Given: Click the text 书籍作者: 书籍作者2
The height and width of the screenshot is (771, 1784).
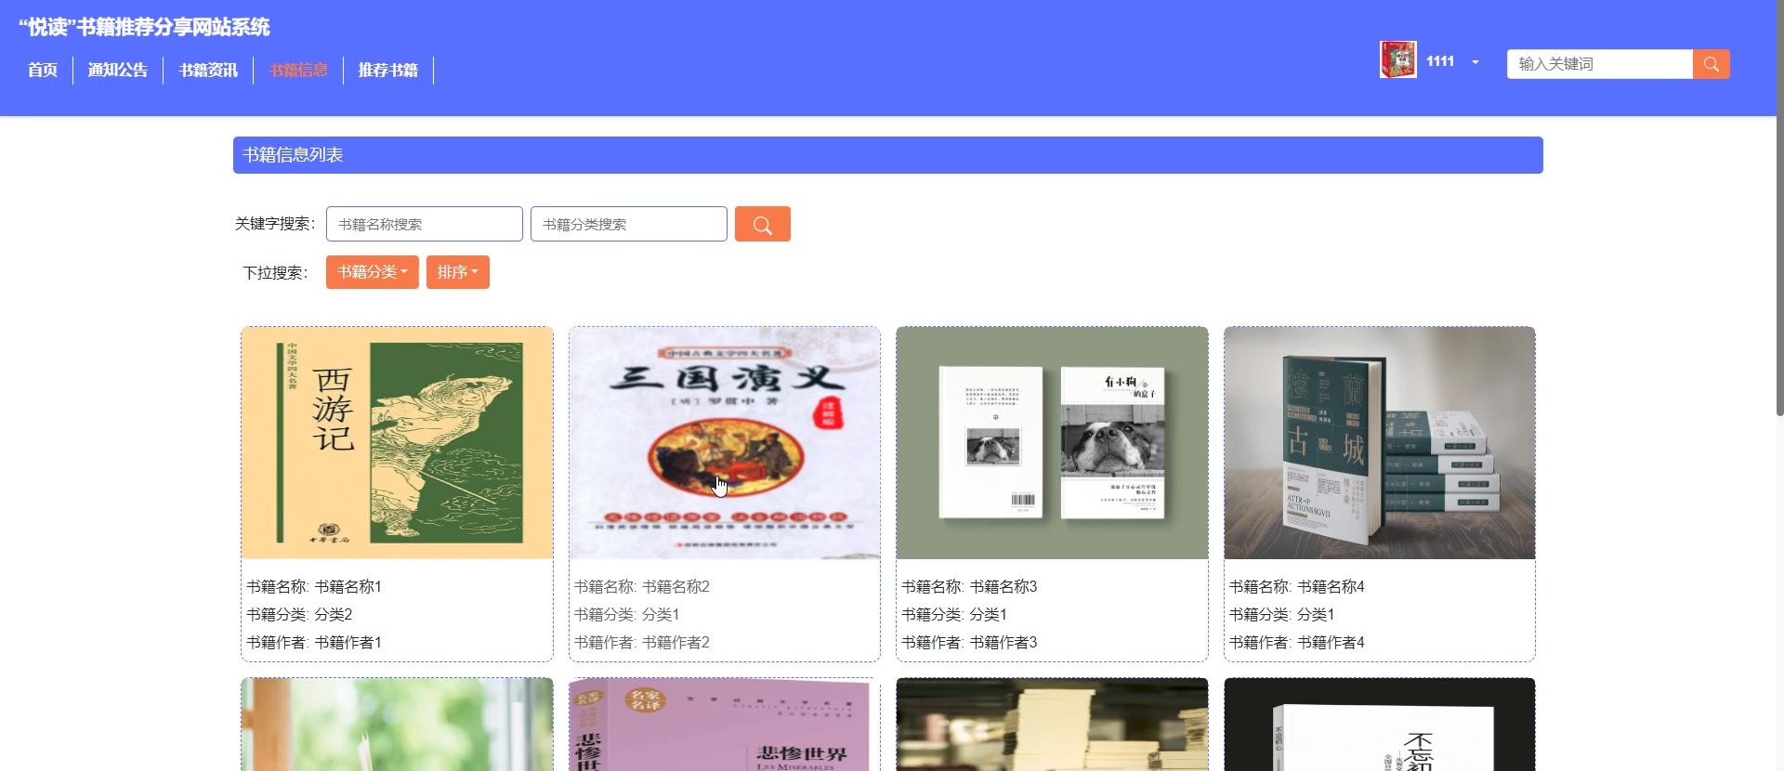Looking at the screenshot, I should coord(642,643).
